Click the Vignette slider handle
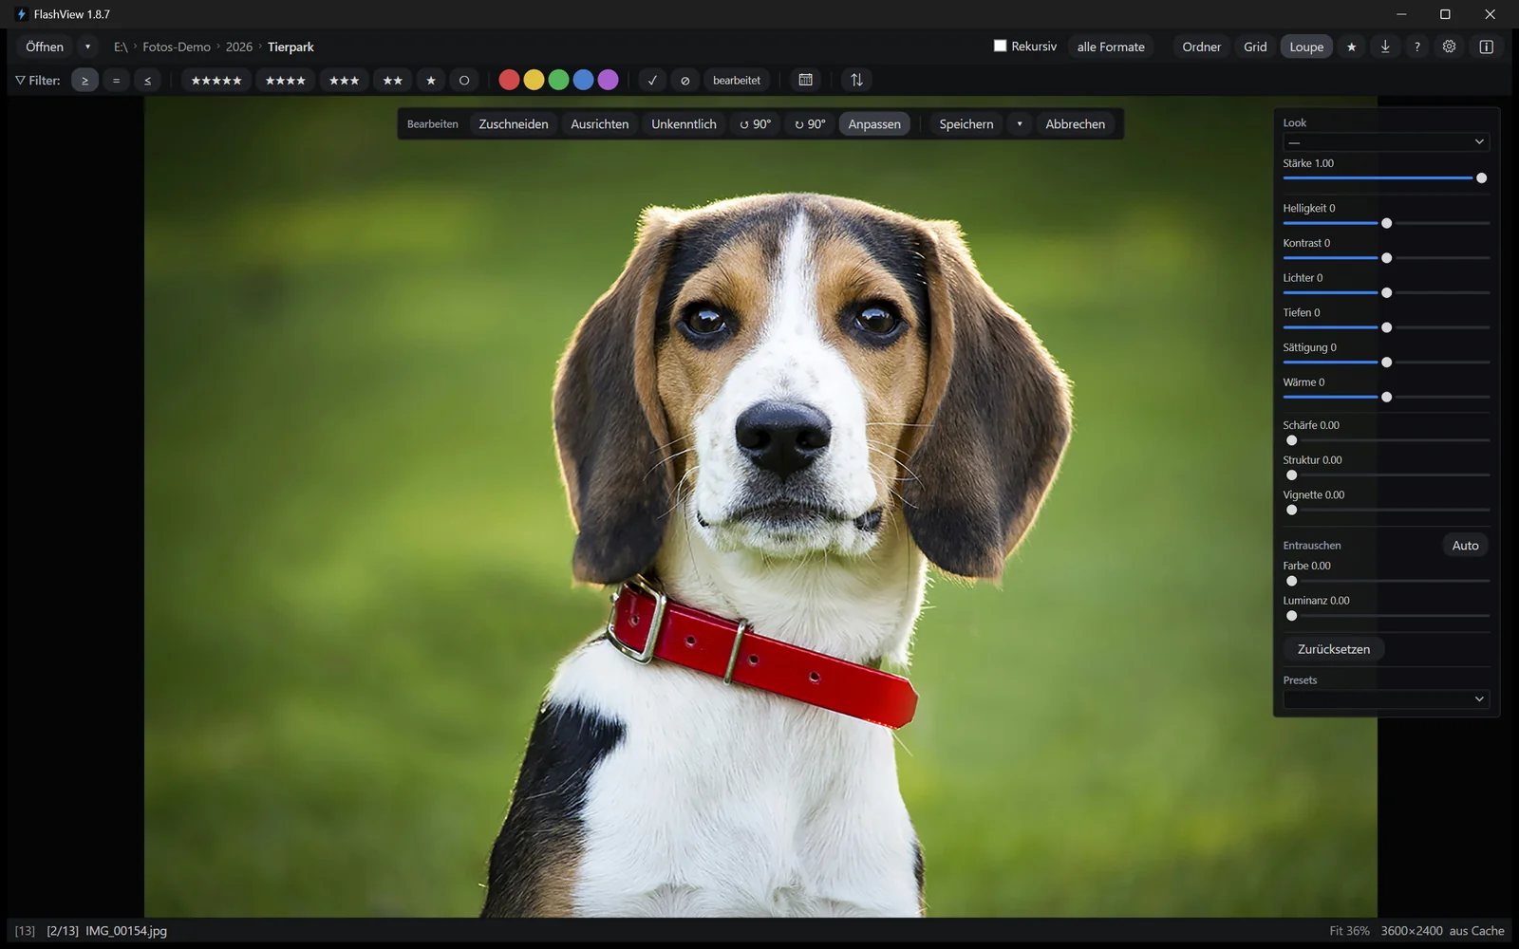The height and width of the screenshot is (949, 1519). click(x=1291, y=510)
